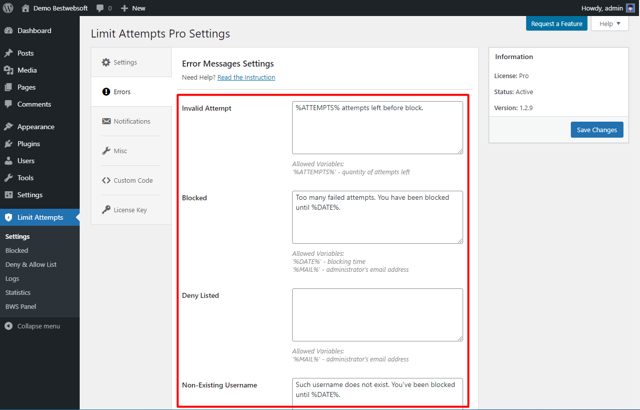This screenshot has height=410, width=640.
Task: Click the key icon on License Key tab
Action: click(x=106, y=210)
